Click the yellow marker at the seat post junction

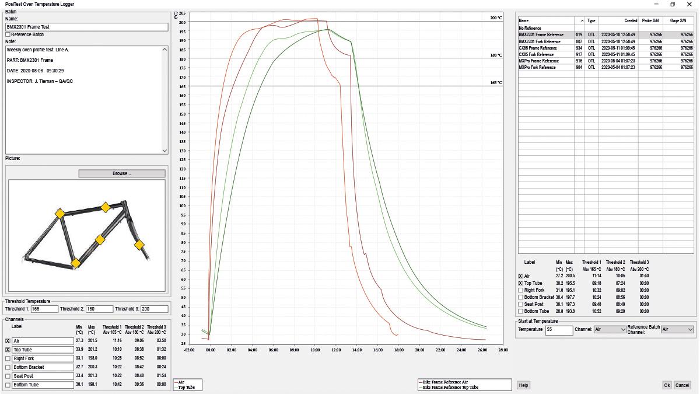pyautogui.click(x=60, y=214)
